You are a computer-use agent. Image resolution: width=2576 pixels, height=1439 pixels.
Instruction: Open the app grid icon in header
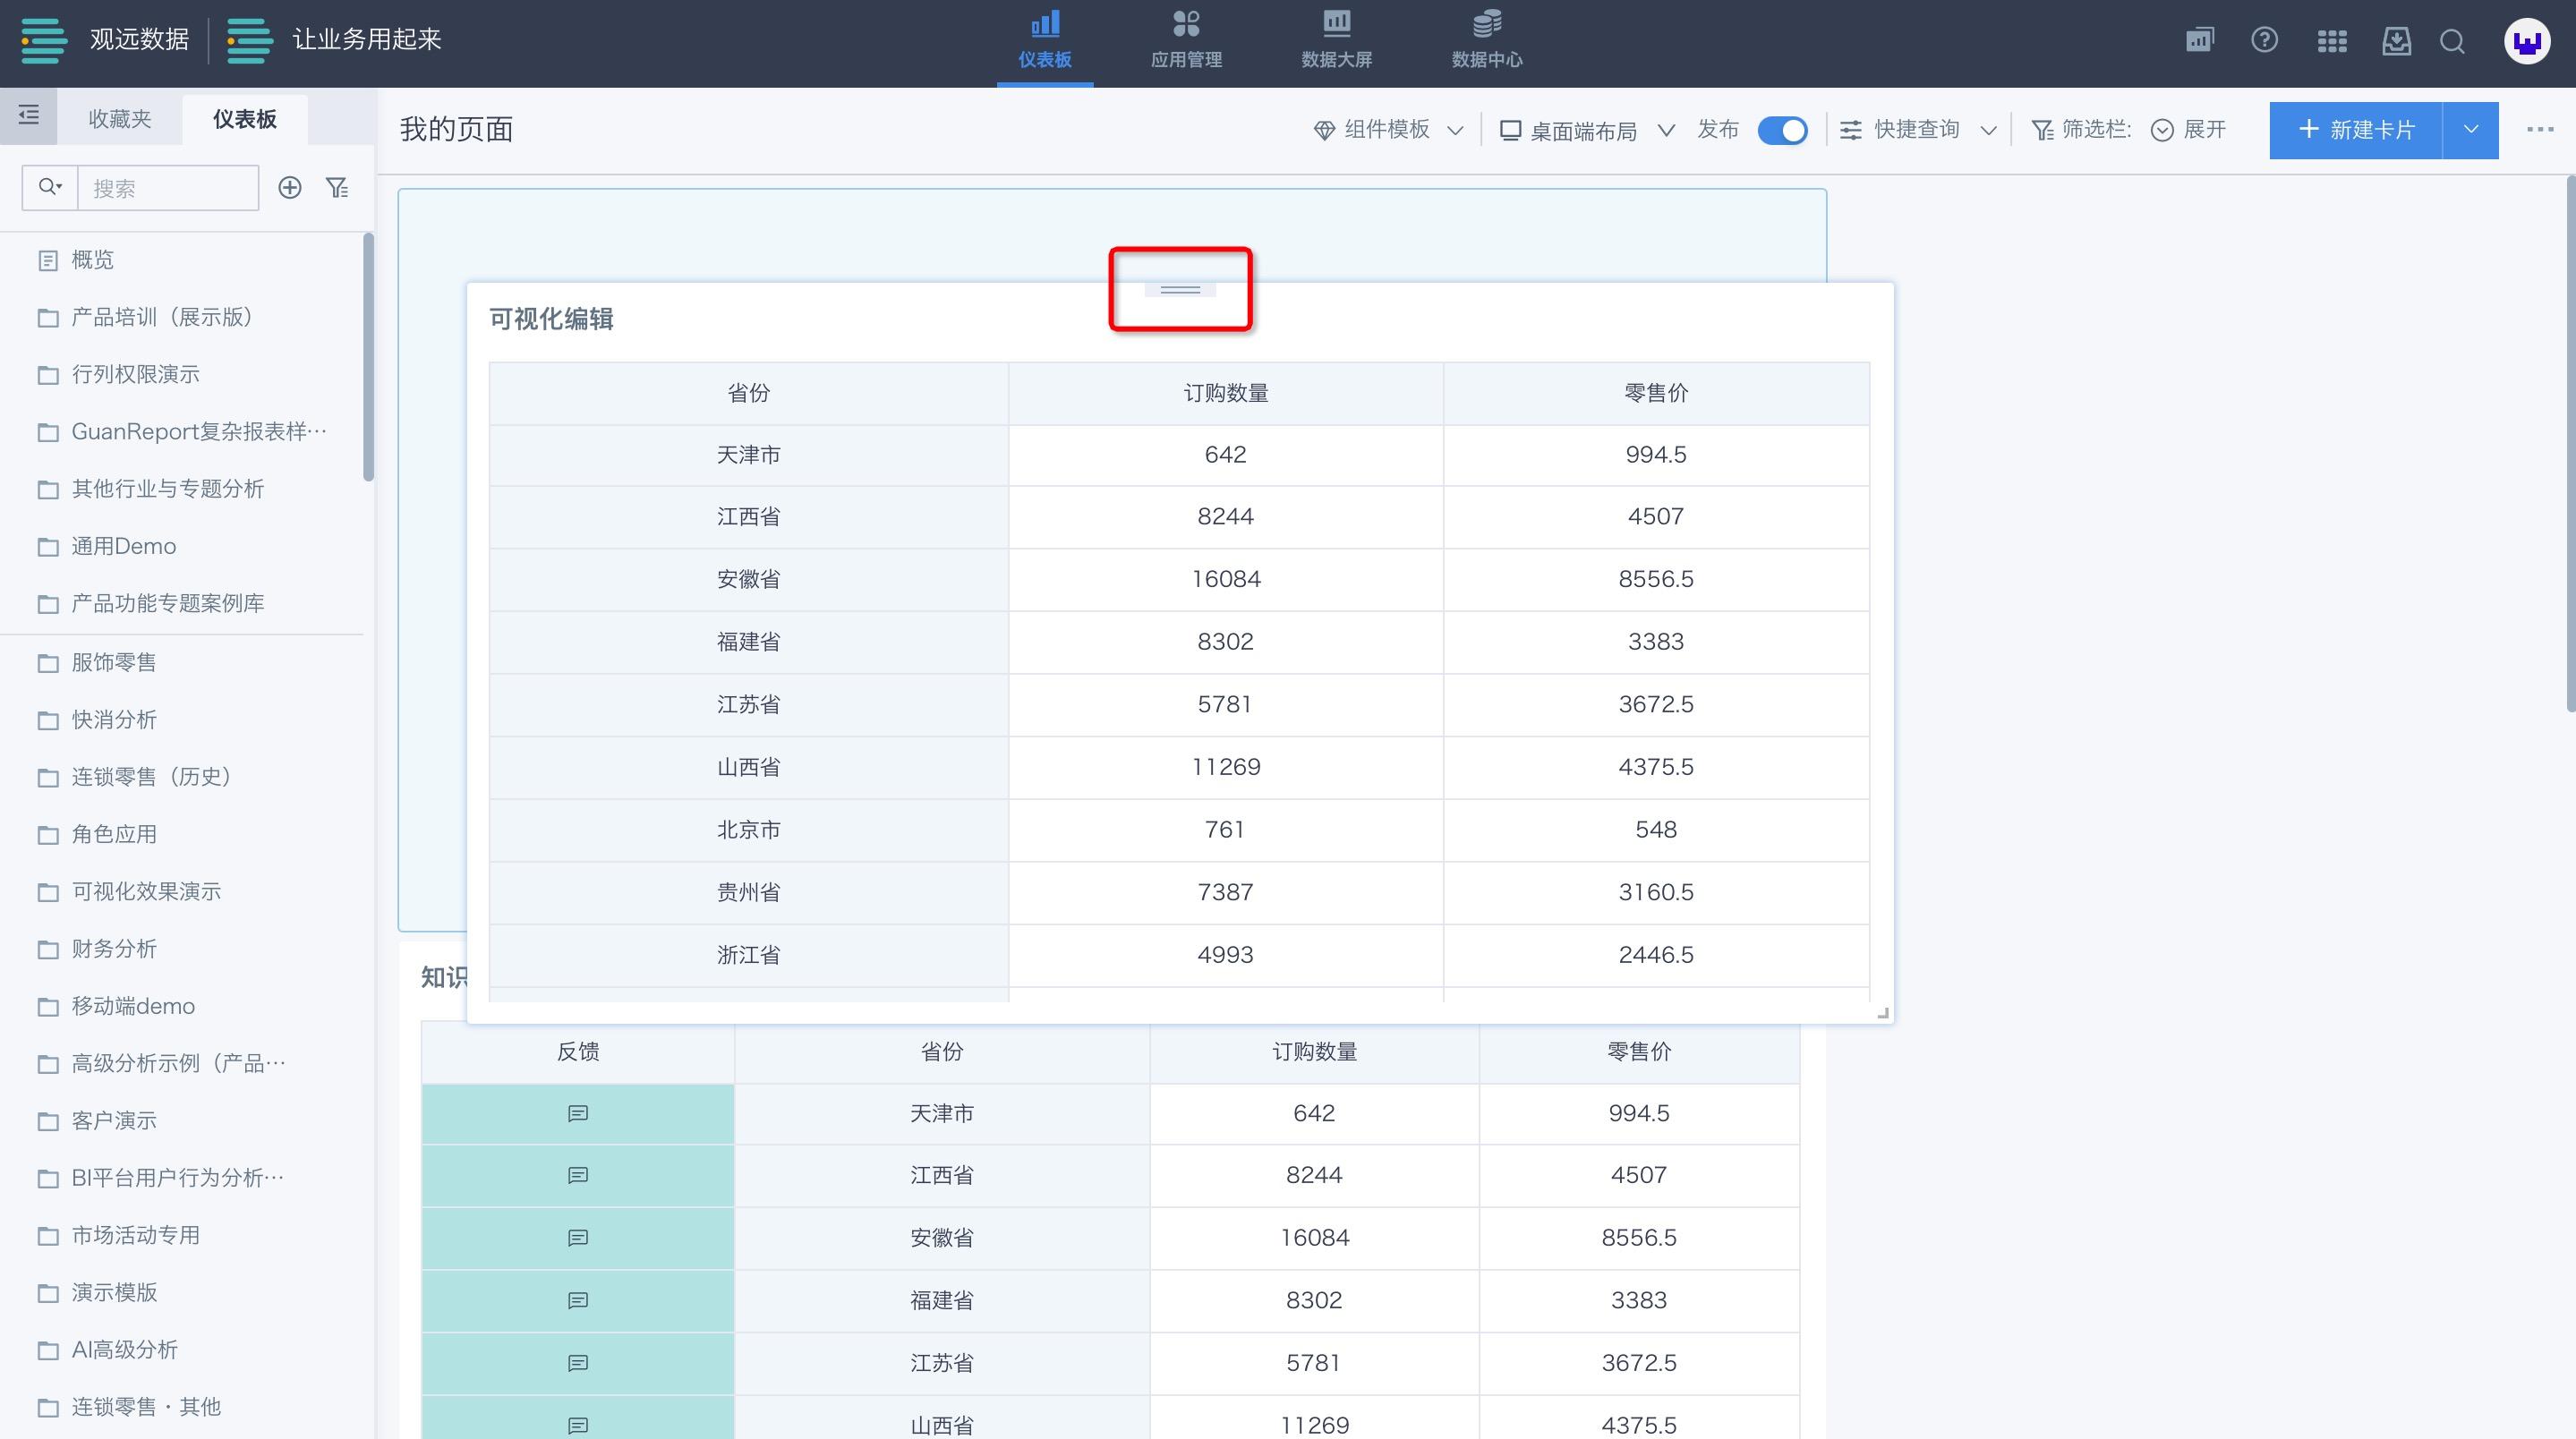tap(2331, 41)
